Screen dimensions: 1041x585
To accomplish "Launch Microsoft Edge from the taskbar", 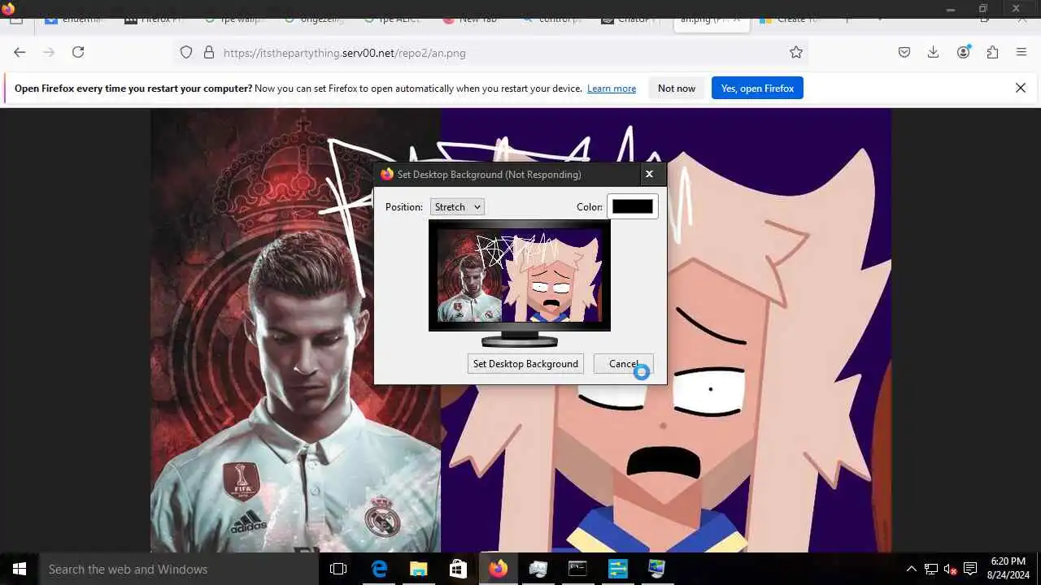I will (379, 569).
